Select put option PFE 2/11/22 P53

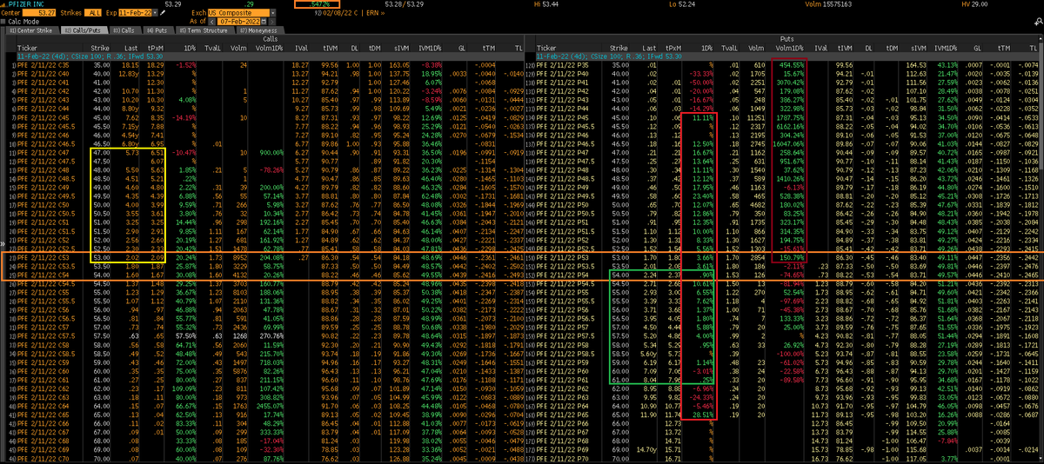pos(560,258)
